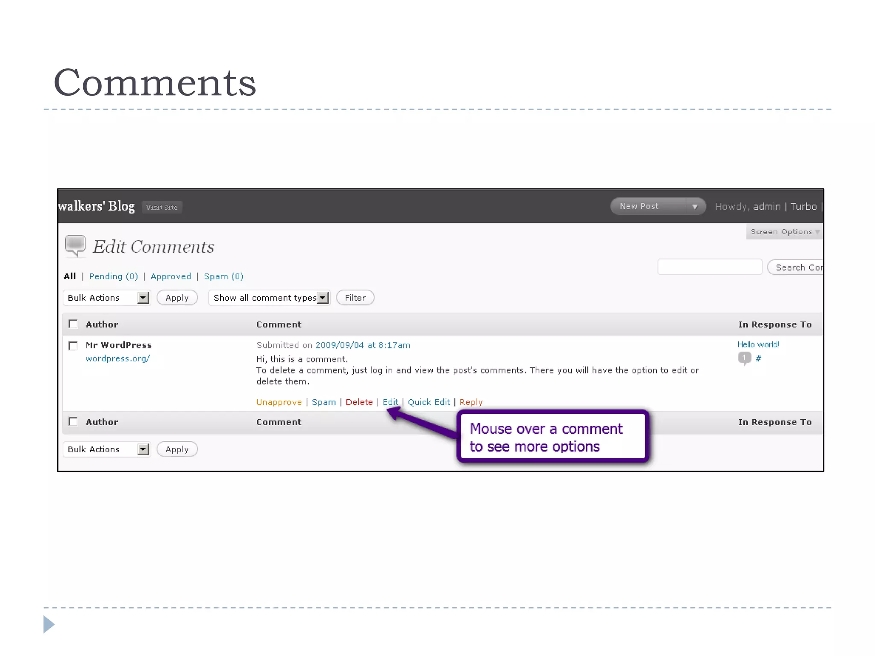Click the # permalink link
Viewport: 875px width, 656px height.
(758, 358)
